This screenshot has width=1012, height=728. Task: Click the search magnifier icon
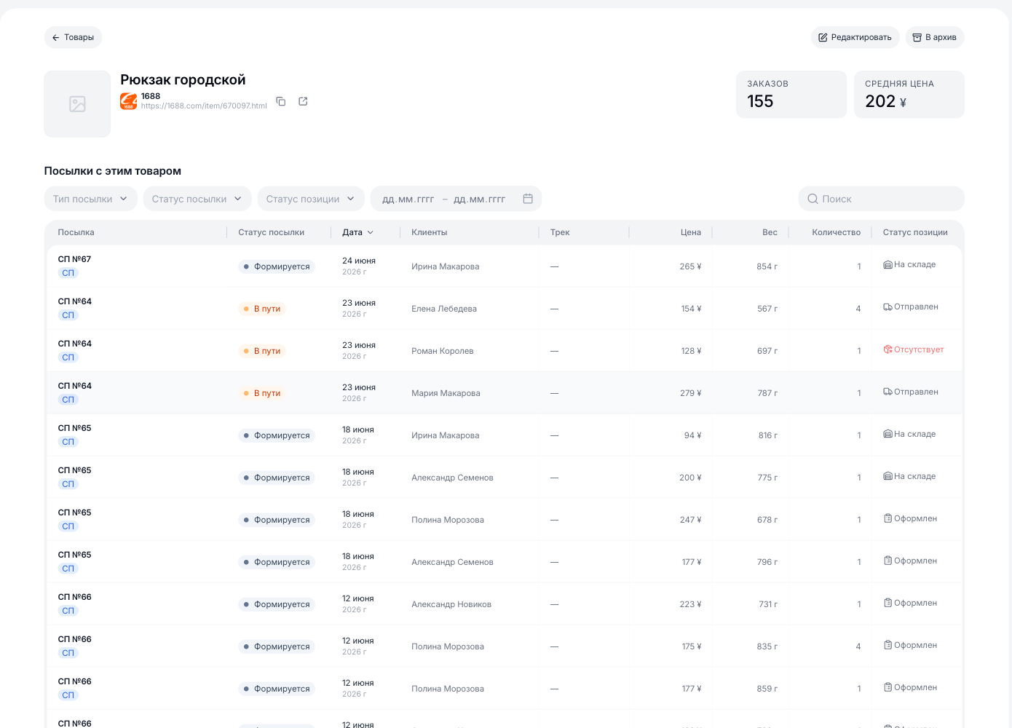[x=813, y=199]
